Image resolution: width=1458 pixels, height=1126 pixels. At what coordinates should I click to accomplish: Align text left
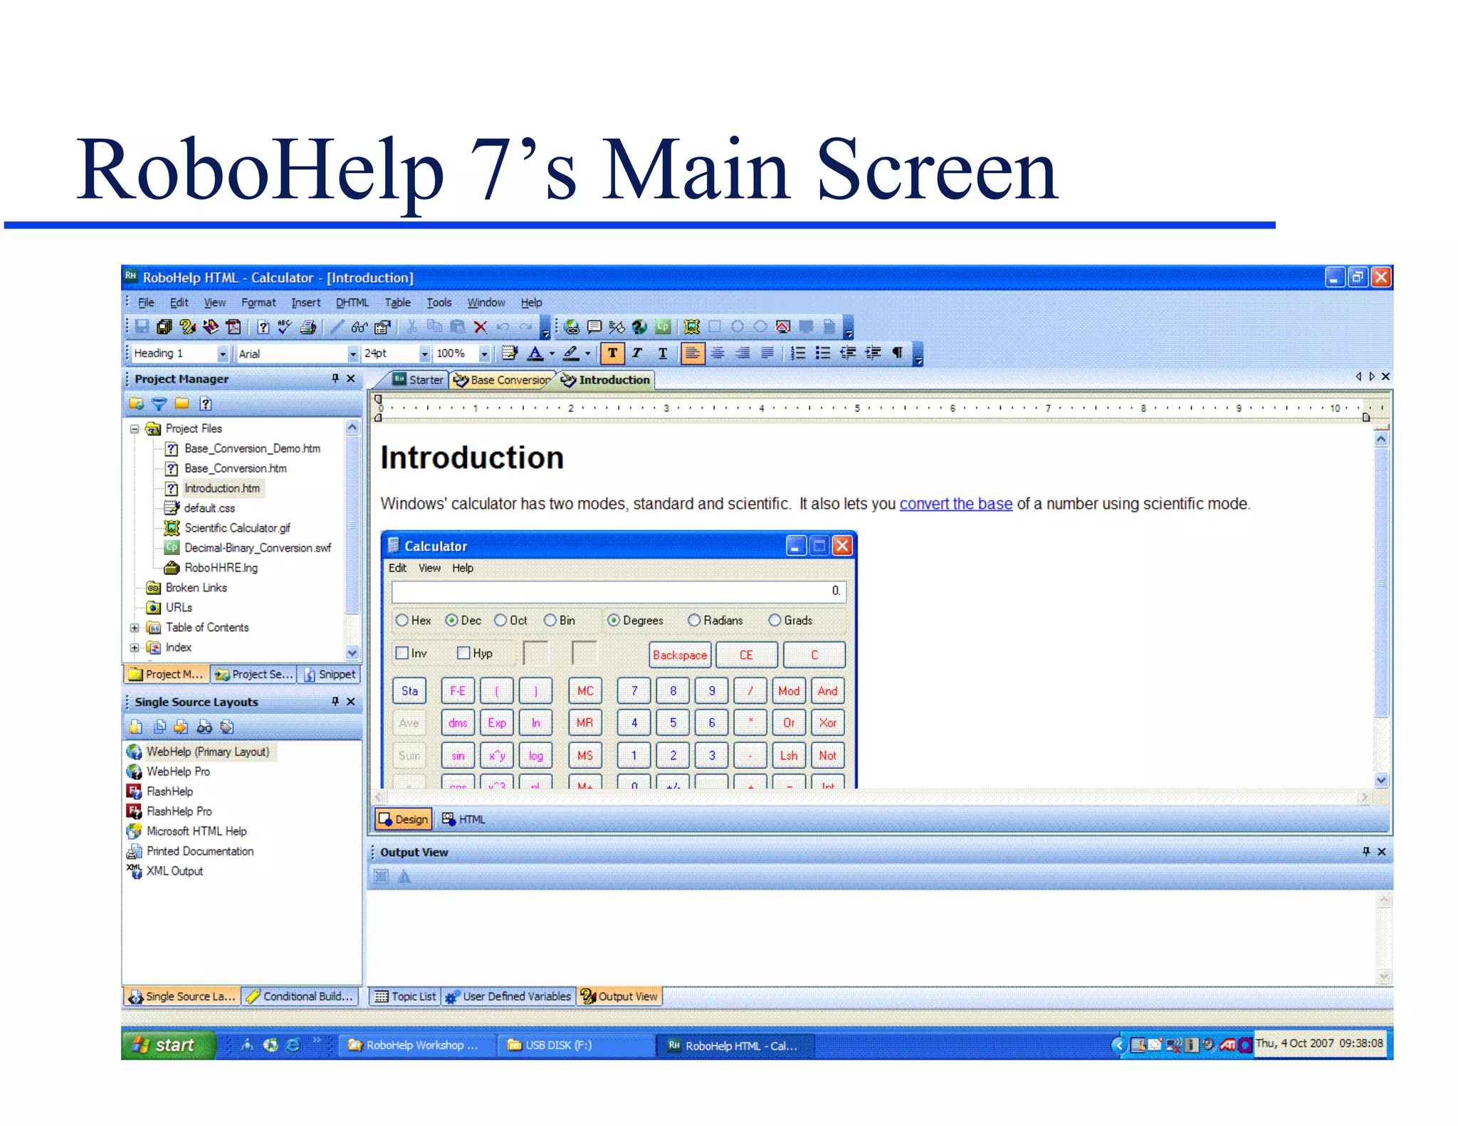pyautogui.click(x=692, y=353)
